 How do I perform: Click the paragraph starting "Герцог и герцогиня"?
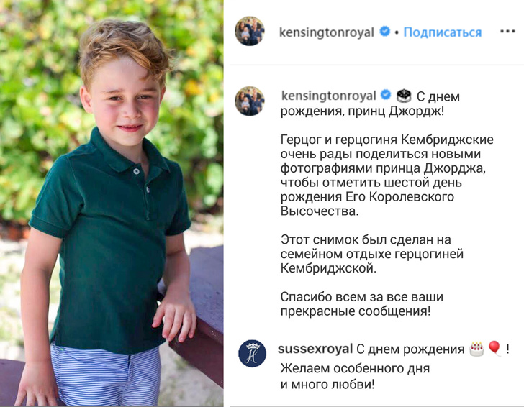(x=387, y=175)
